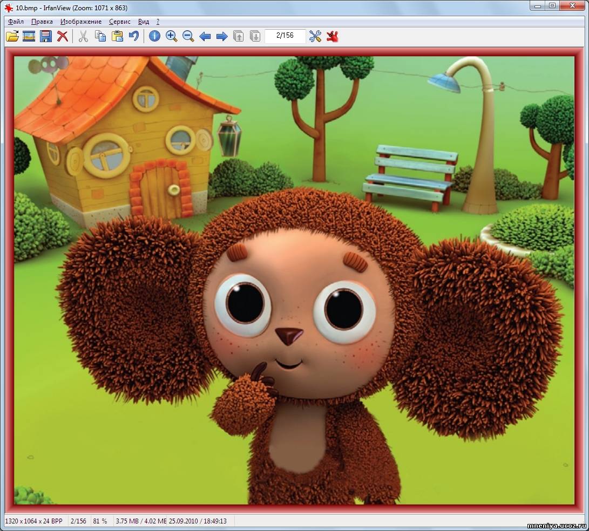Viewport: 589px width, 531px height.
Task: Go to the next image with the right arrow
Action: 222,36
